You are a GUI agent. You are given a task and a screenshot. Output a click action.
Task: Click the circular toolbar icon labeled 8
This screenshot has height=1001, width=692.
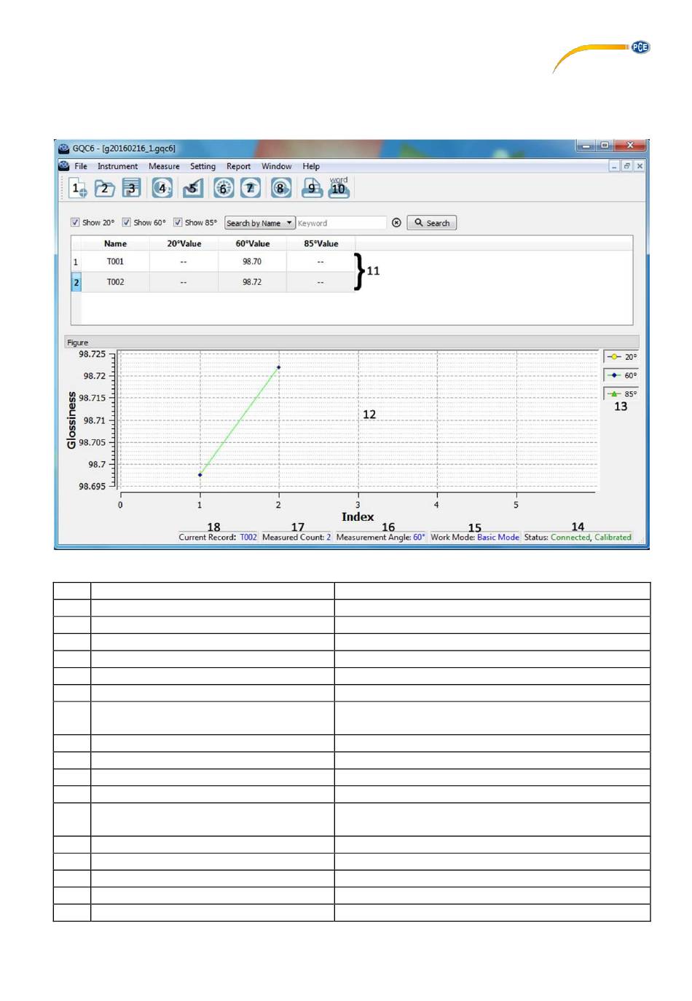[x=280, y=189]
